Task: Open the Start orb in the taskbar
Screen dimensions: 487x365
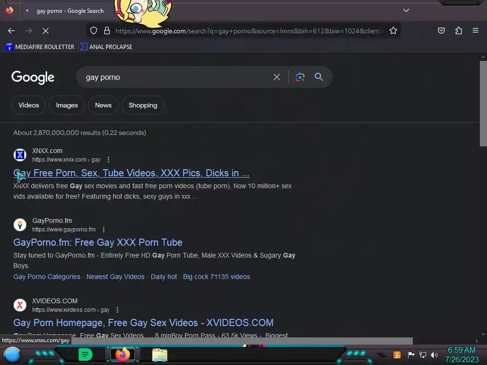Action: click(x=12, y=355)
